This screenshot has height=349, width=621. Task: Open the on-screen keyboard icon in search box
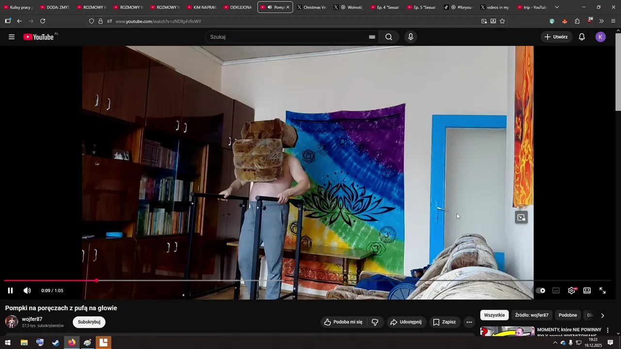[372, 37]
